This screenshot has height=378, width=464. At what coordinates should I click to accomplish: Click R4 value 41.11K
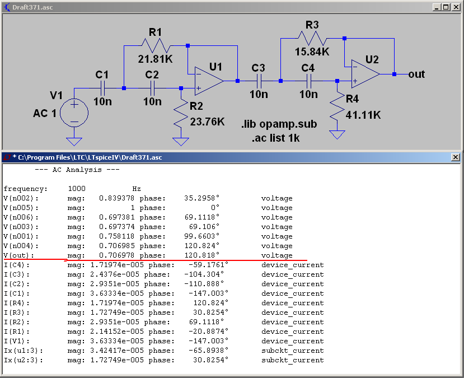point(363,115)
